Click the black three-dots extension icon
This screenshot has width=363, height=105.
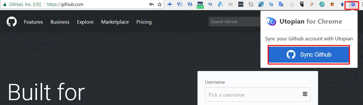coord(240,5)
